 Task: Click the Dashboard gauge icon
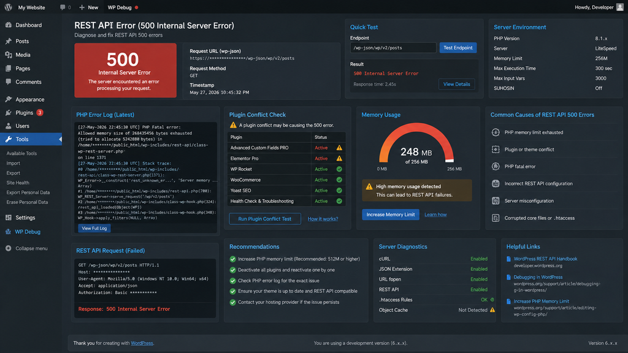pyautogui.click(x=9, y=25)
